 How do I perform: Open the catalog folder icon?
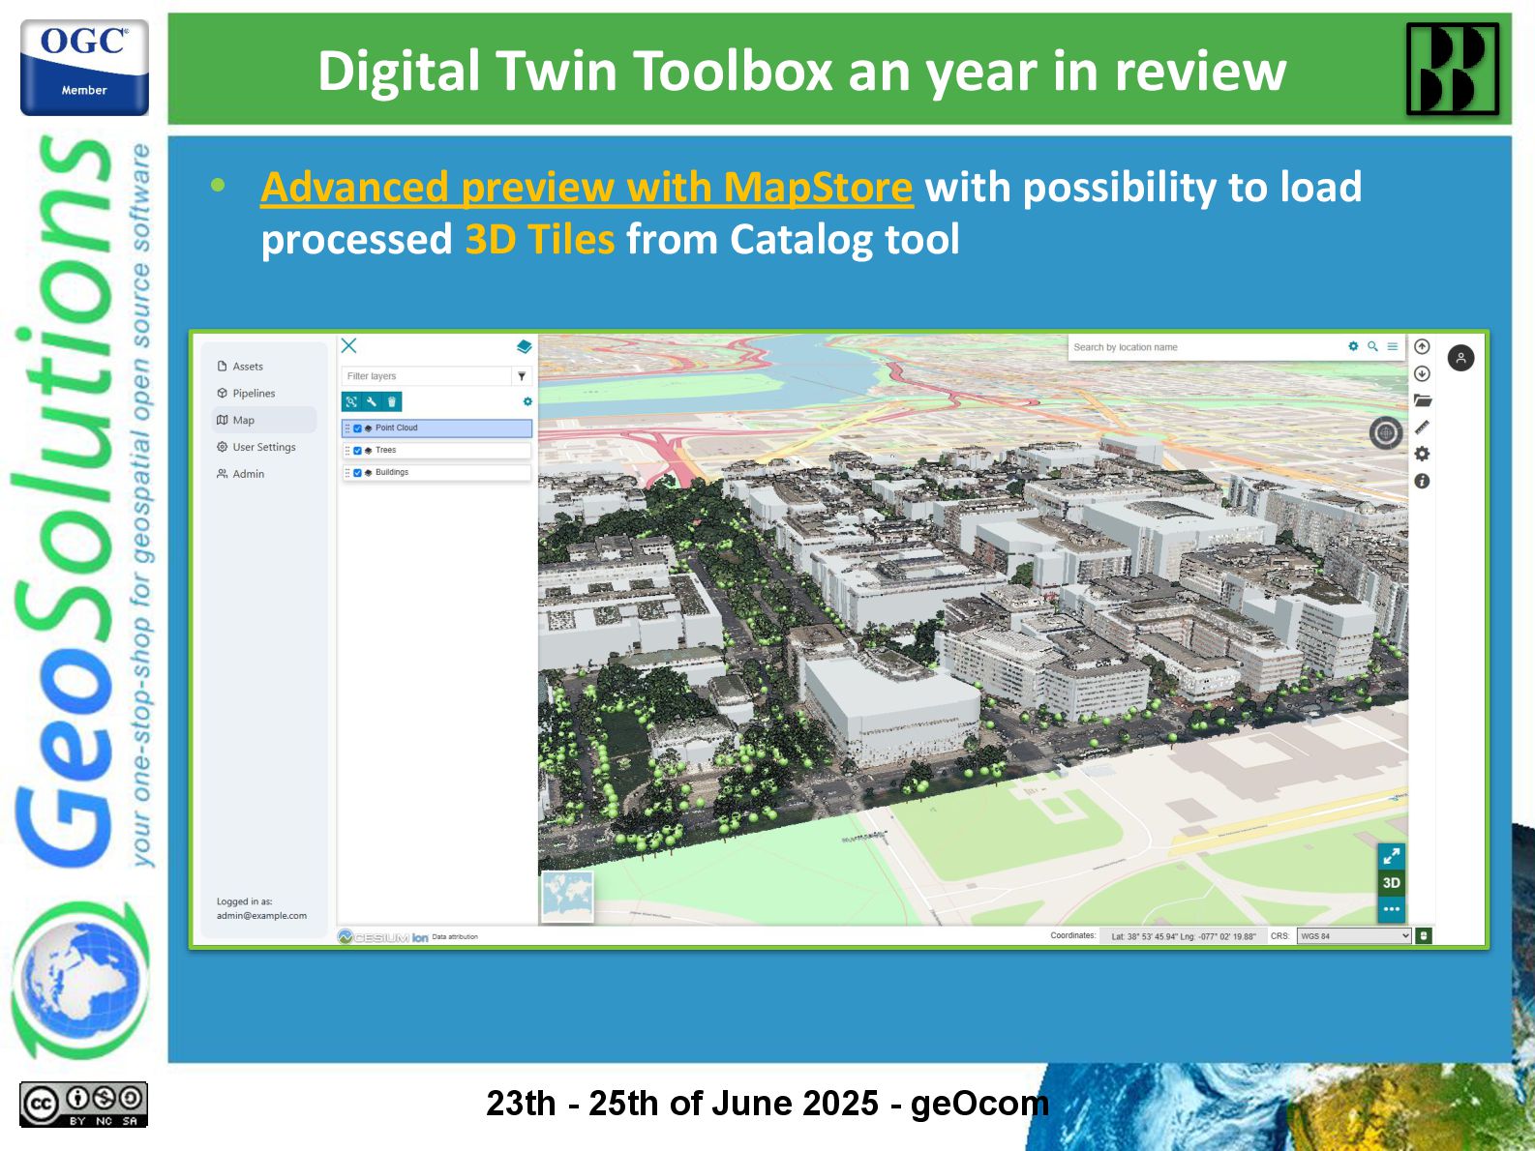coord(1422,400)
